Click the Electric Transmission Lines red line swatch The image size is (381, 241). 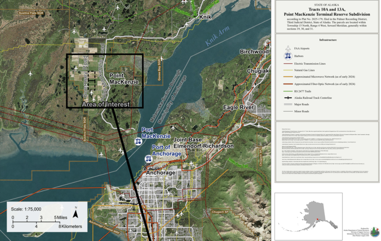(288, 64)
